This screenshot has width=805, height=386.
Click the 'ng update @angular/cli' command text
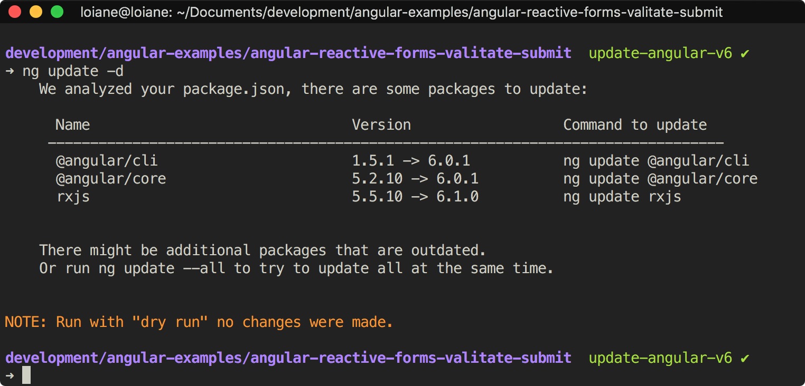point(656,161)
